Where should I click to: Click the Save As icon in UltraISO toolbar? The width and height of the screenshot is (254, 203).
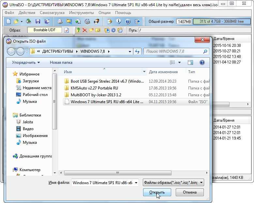click(47, 21)
